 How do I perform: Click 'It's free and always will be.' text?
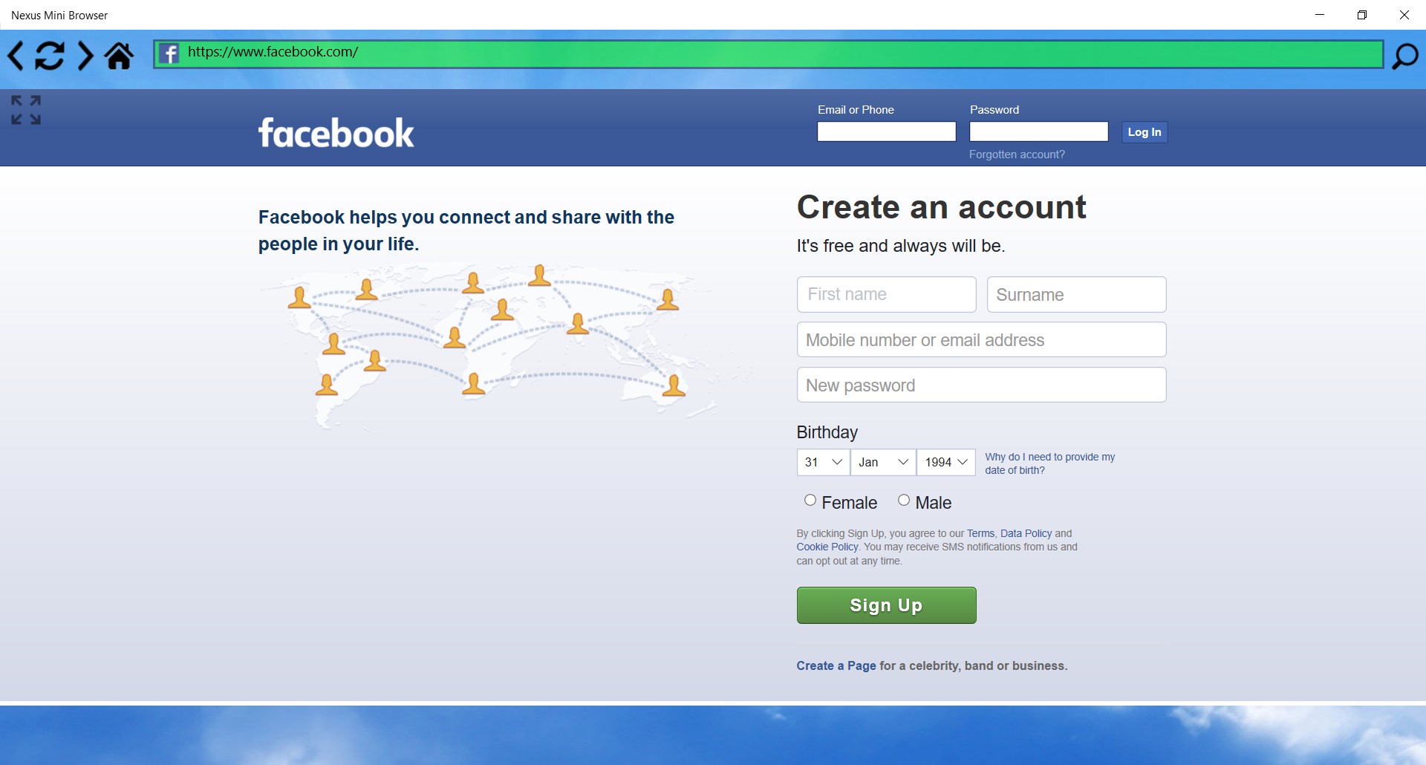[901, 246]
